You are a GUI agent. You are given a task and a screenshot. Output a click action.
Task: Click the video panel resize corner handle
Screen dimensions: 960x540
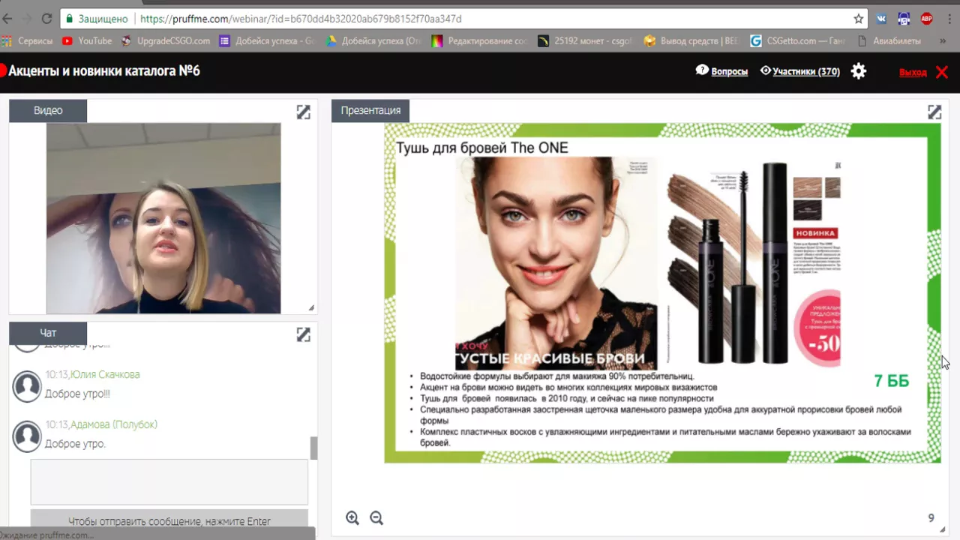(311, 307)
